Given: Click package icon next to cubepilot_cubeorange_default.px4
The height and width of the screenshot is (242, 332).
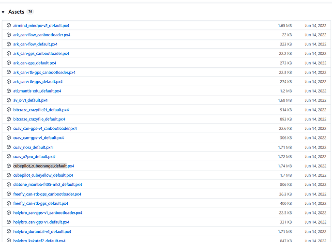Looking at the screenshot, I should click(9, 166).
